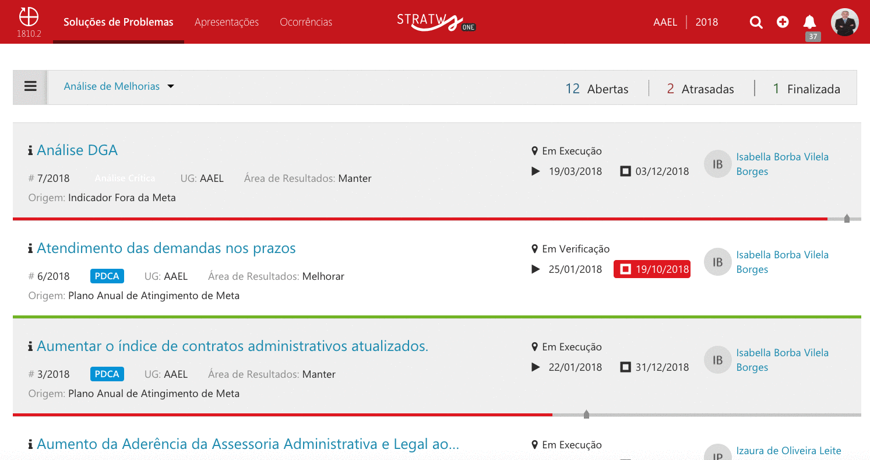Click end date 03/12/2018 of Análise DGA

click(x=654, y=171)
